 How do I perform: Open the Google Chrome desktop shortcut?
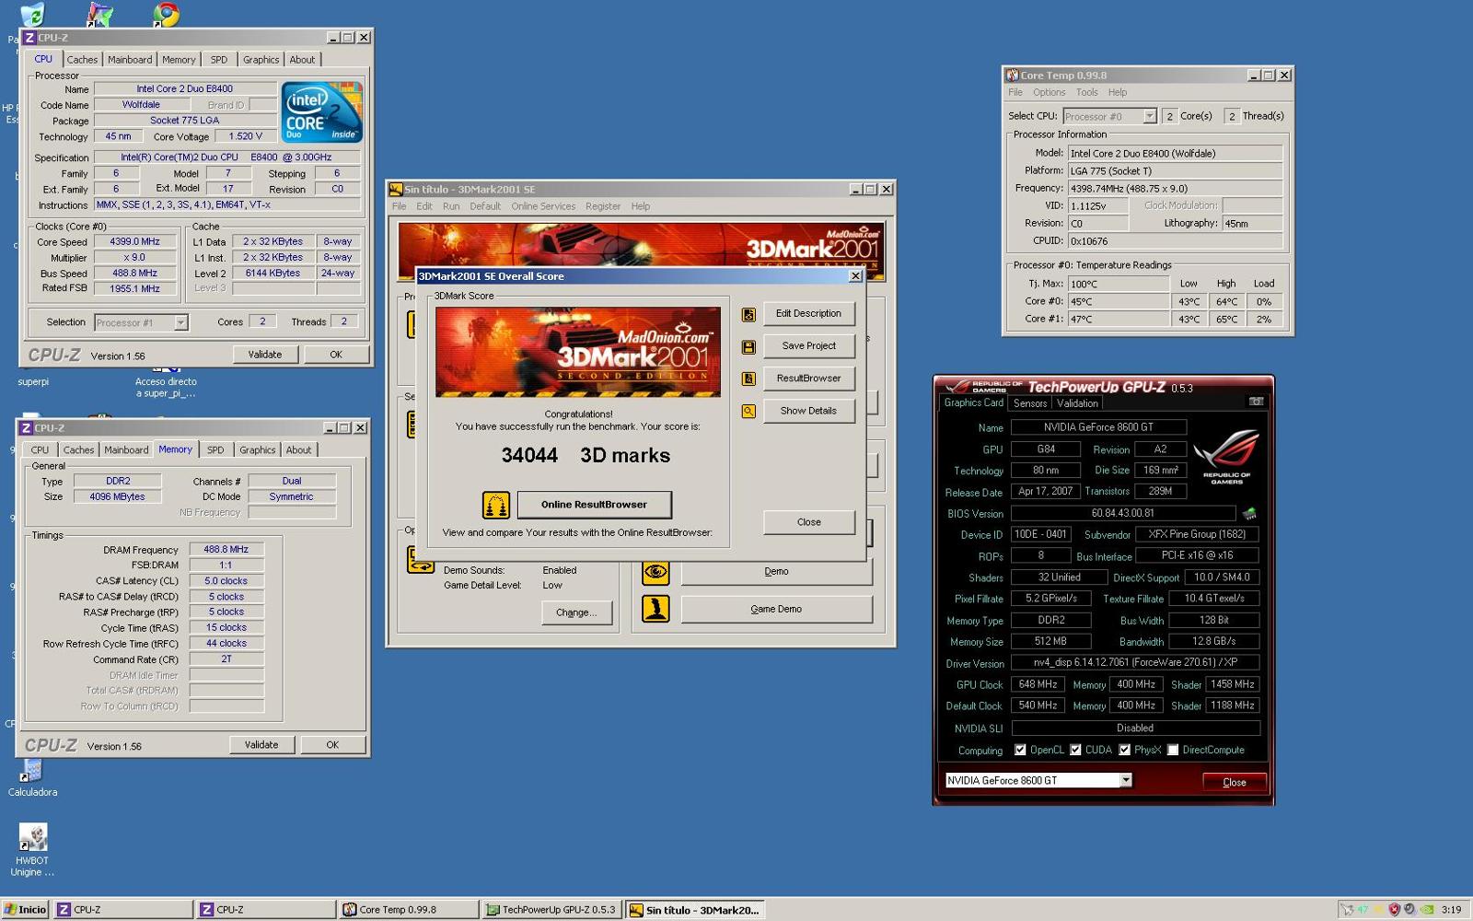[x=166, y=13]
